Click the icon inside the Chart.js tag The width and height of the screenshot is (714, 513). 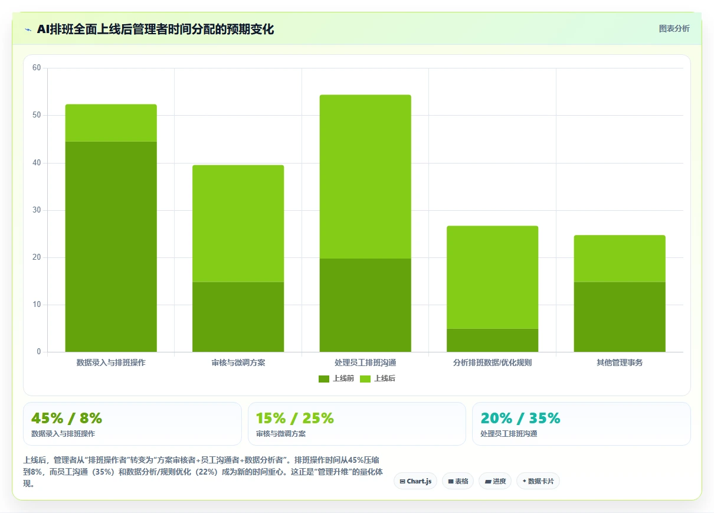[402, 482]
